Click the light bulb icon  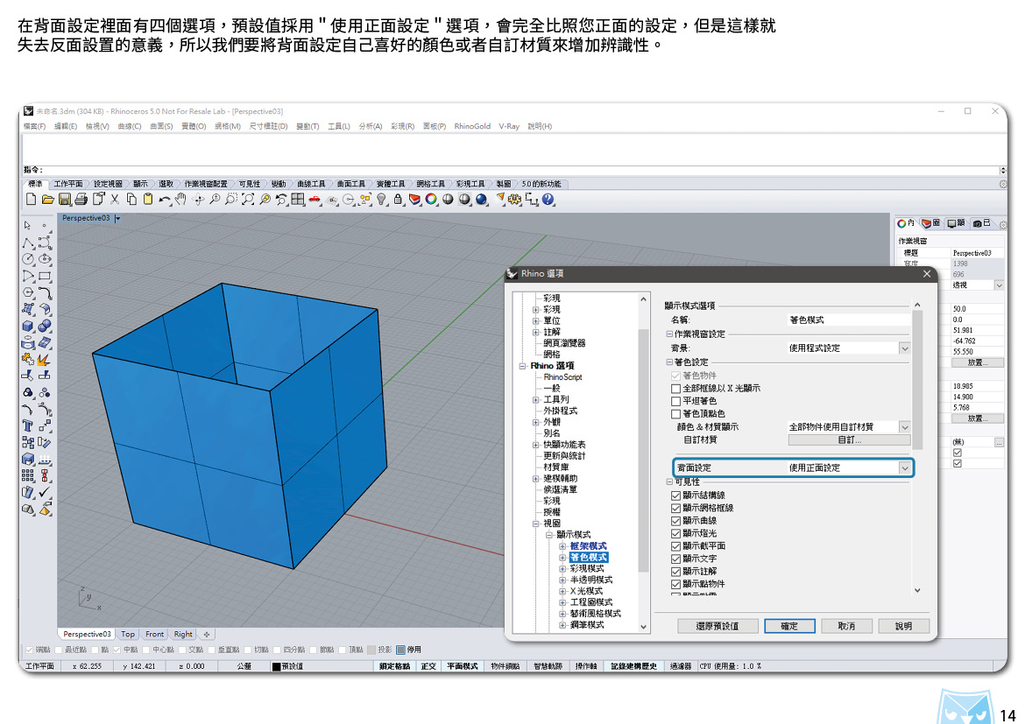pyautogui.click(x=382, y=200)
